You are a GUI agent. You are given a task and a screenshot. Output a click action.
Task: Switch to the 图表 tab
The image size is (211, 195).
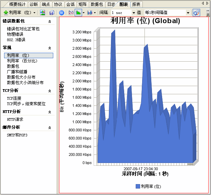tap(124, 4)
